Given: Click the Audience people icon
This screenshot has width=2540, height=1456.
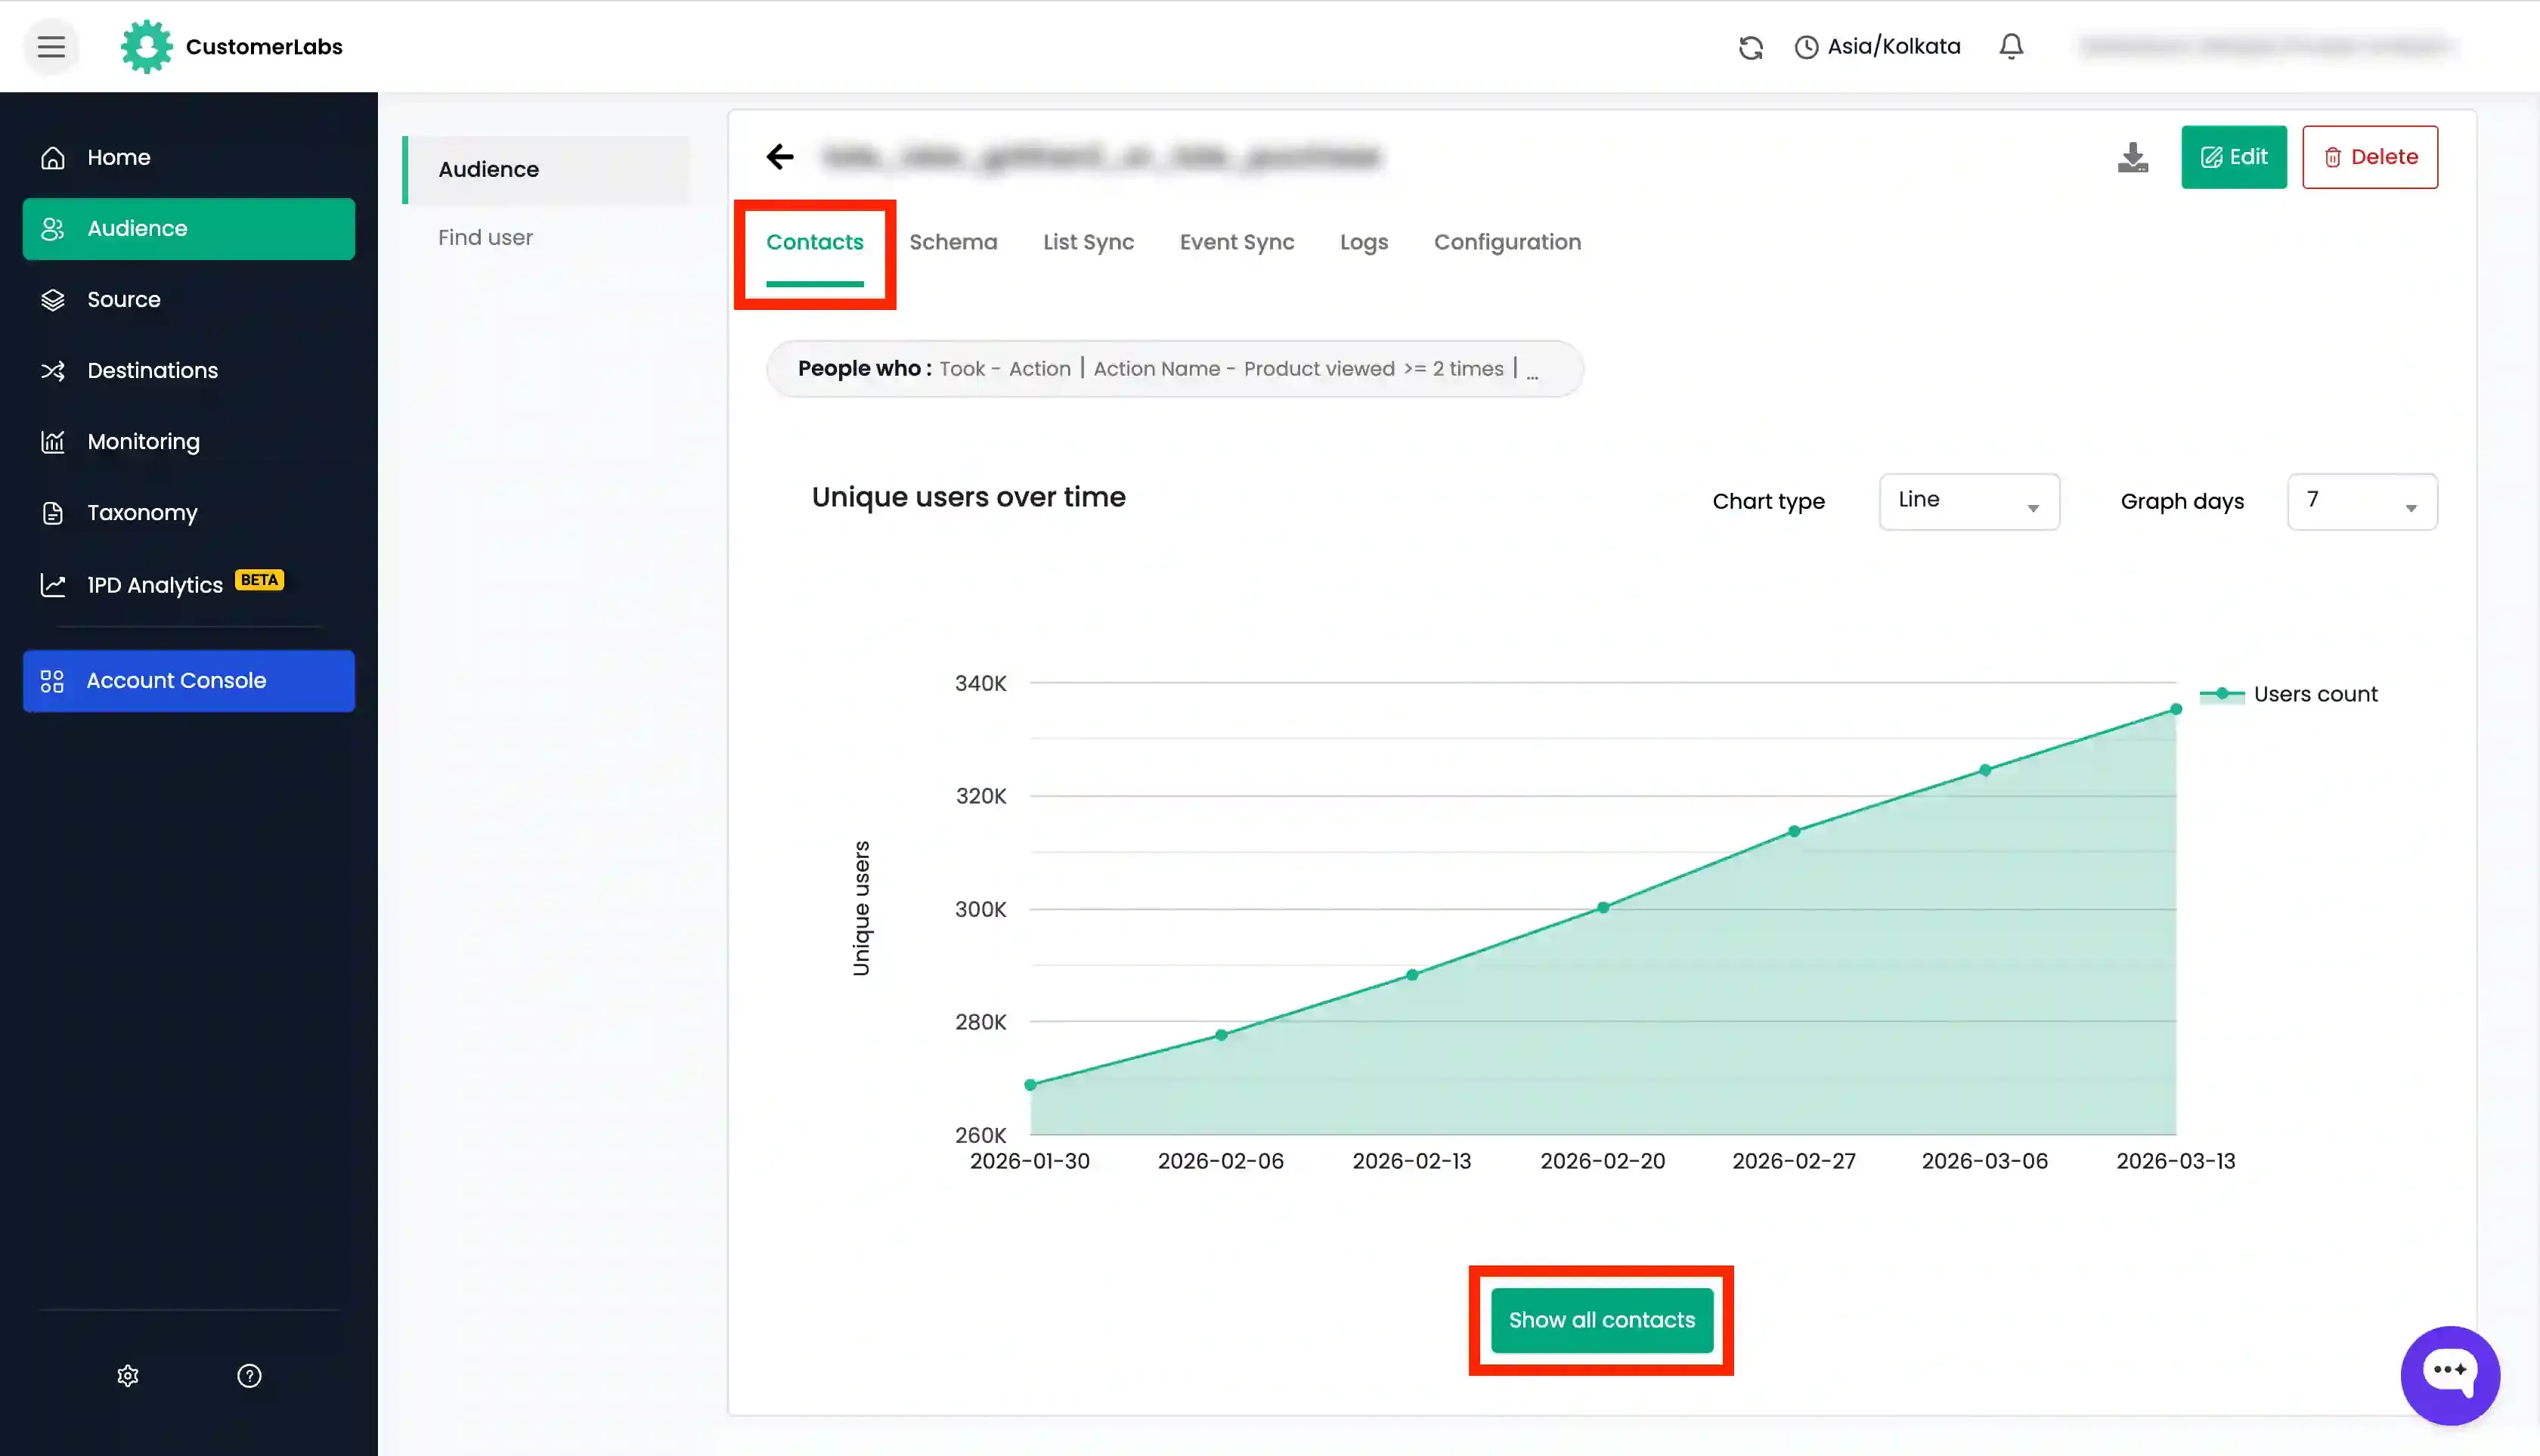Looking at the screenshot, I should coord(53,229).
